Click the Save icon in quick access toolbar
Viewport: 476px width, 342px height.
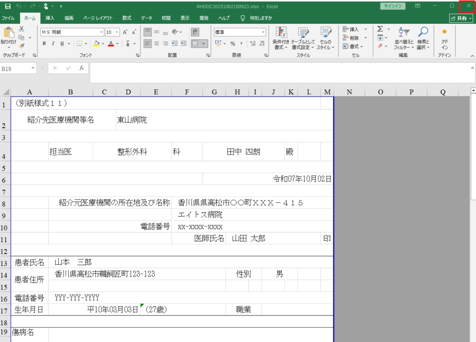(7, 6)
